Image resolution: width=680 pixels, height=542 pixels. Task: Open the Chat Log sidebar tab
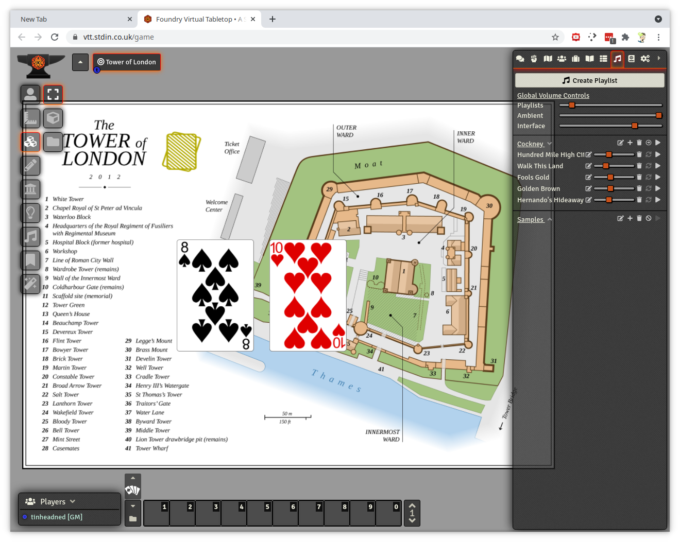coord(520,59)
